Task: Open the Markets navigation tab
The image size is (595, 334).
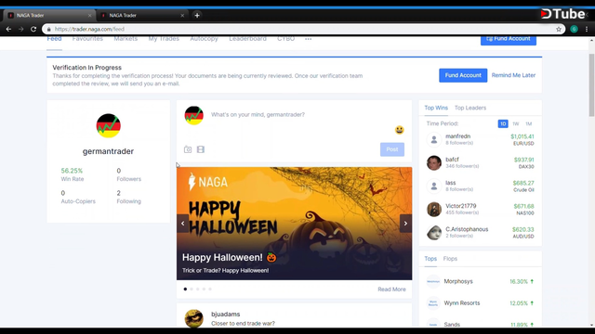Action: (126, 39)
